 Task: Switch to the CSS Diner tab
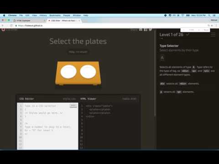click(64, 20)
